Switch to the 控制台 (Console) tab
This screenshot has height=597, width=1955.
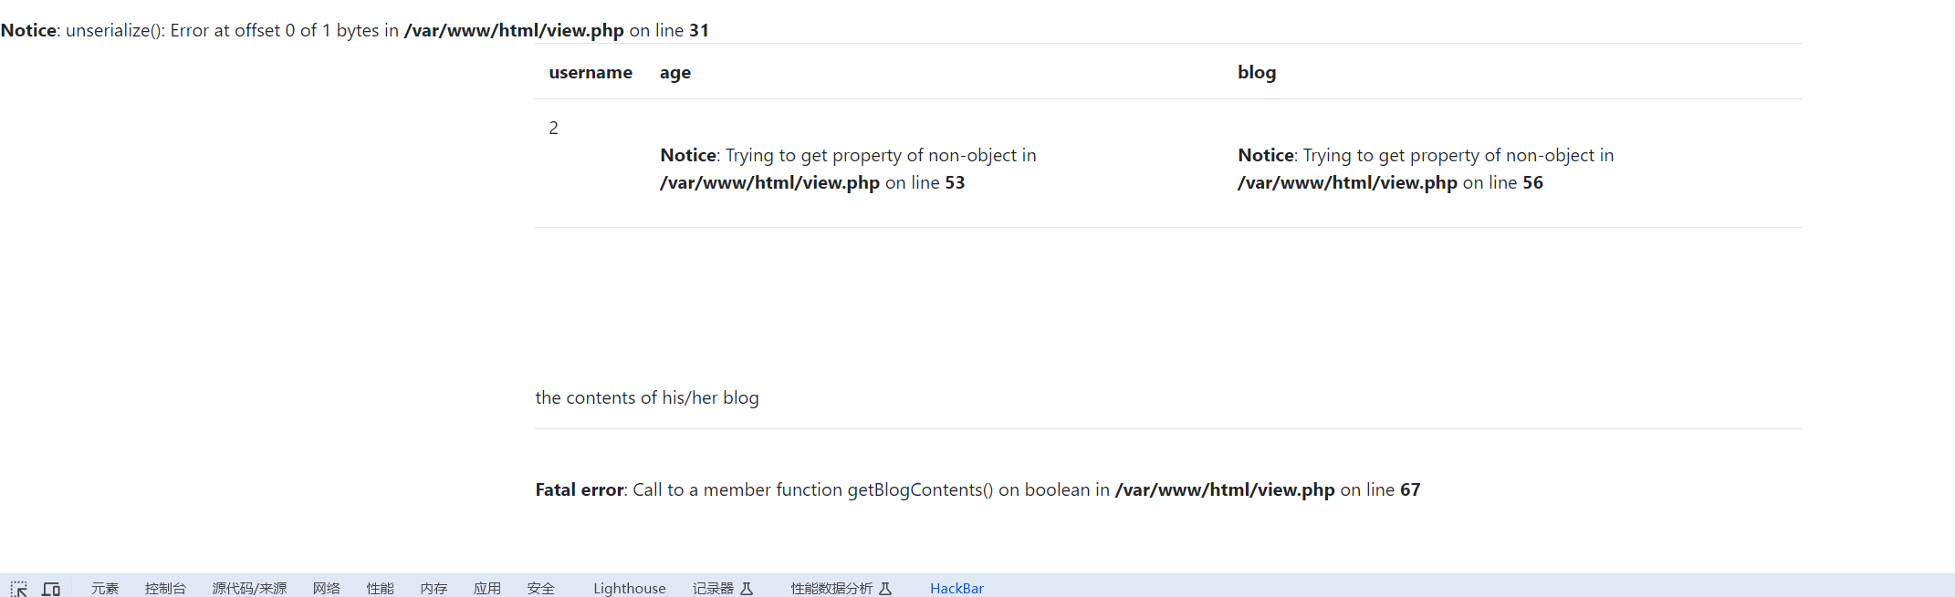pos(165,589)
